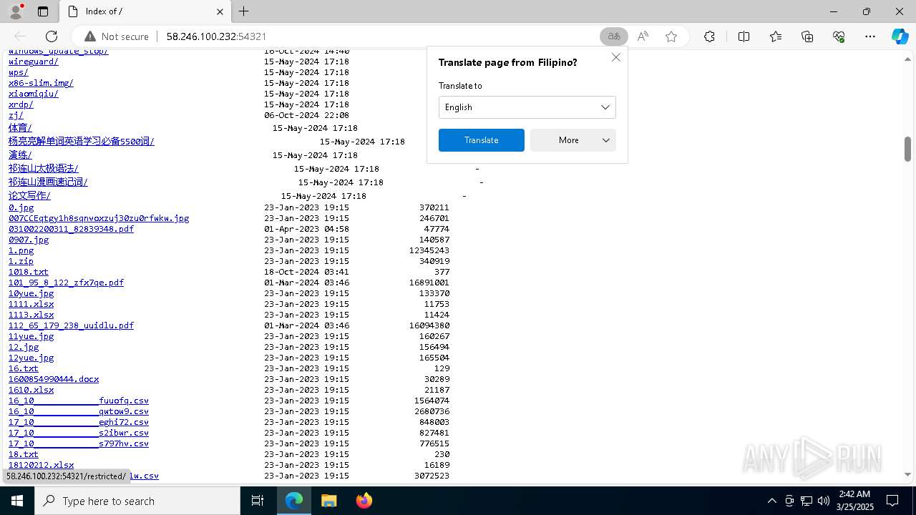This screenshot has height=515, width=916.
Task: Click the browser profile avatar icon
Action: [x=16, y=11]
